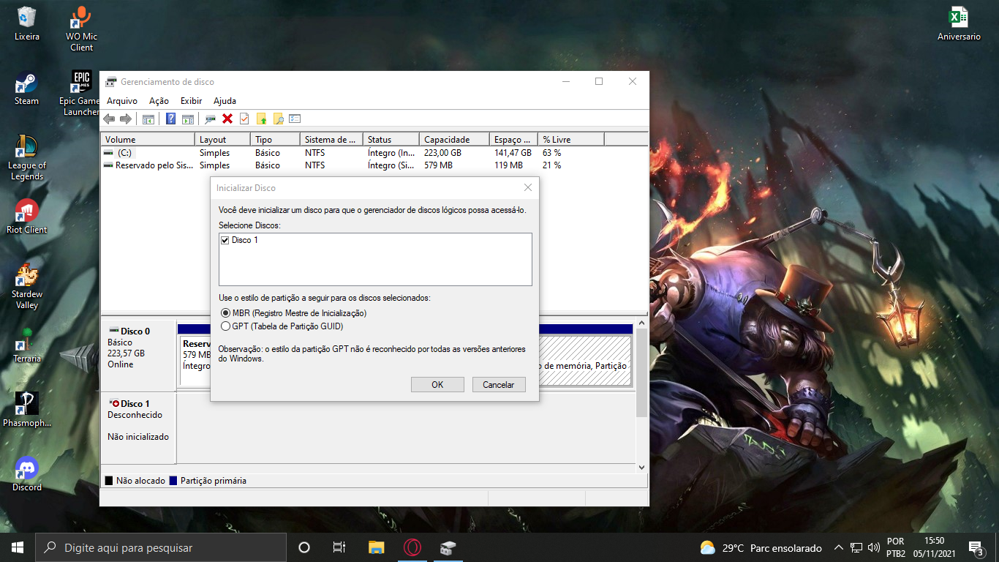This screenshot has height=562, width=999.
Task: Open the Exibir menu
Action: [191, 101]
